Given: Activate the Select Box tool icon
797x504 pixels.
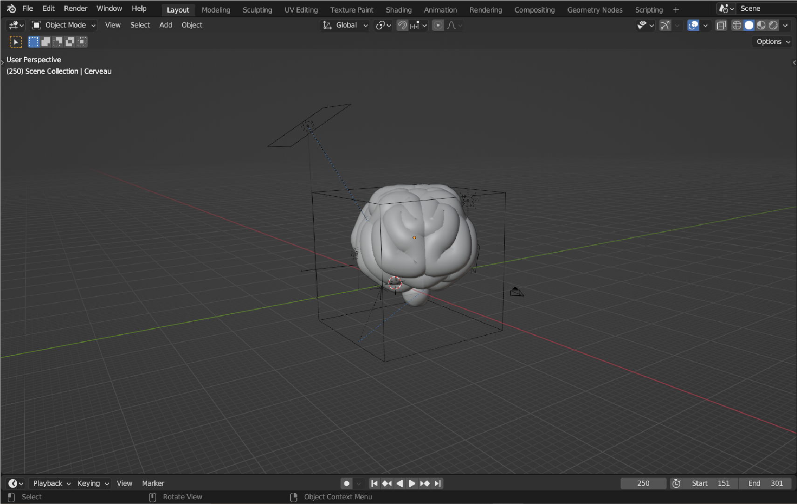Looking at the screenshot, I should (x=16, y=42).
